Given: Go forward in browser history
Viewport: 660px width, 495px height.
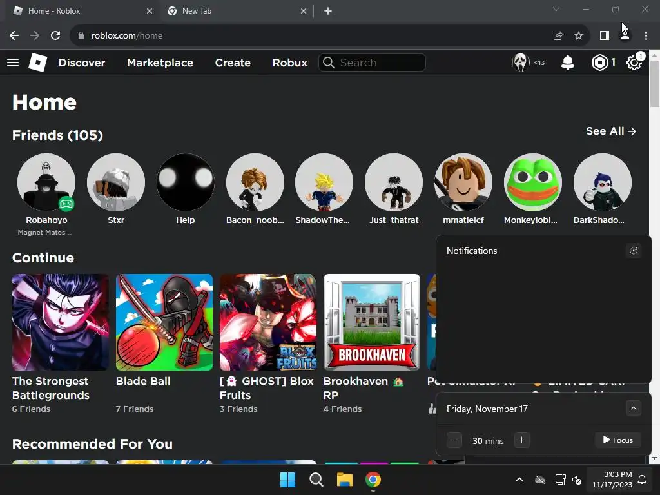Looking at the screenshot, I should (35, 36).
